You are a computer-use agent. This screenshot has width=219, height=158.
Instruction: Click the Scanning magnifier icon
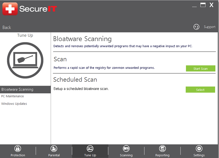pyautogui.click(x=126, y=149)
